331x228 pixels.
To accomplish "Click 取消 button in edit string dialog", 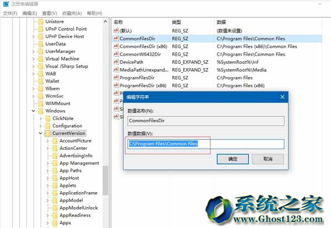I will tap(268, 159).
